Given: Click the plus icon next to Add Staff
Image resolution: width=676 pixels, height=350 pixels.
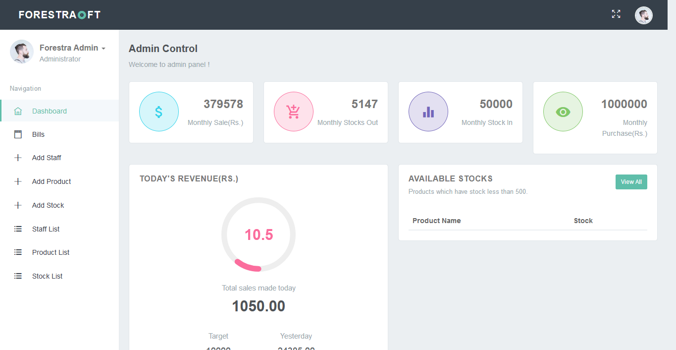Looking at the screenshot, I should (18, 158).
